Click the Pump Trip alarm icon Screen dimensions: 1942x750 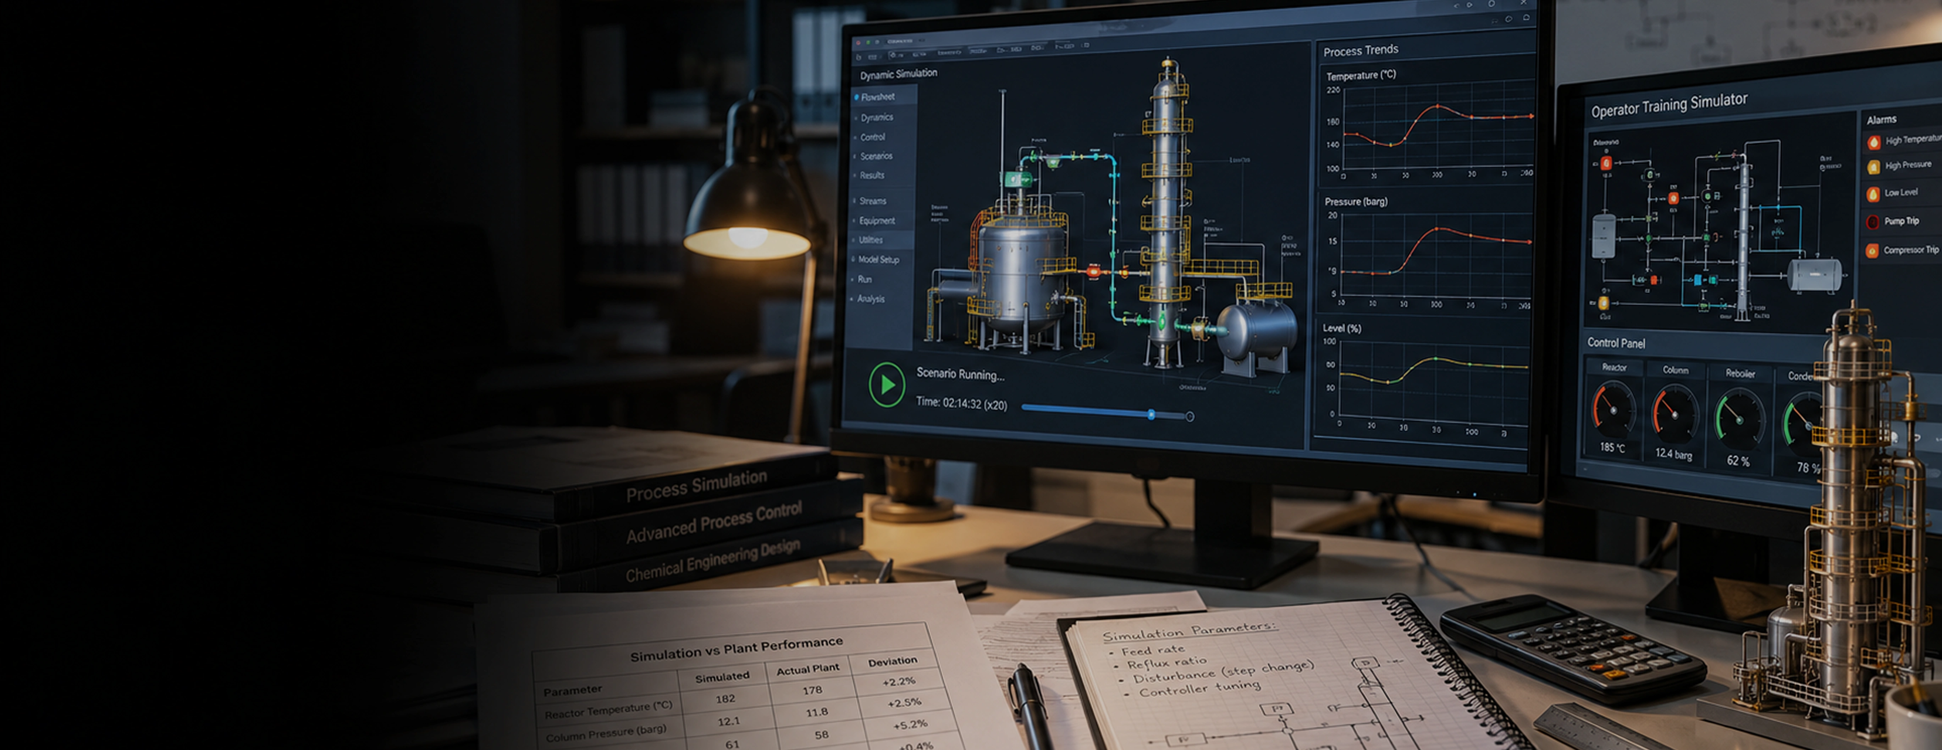[1872, 222]
